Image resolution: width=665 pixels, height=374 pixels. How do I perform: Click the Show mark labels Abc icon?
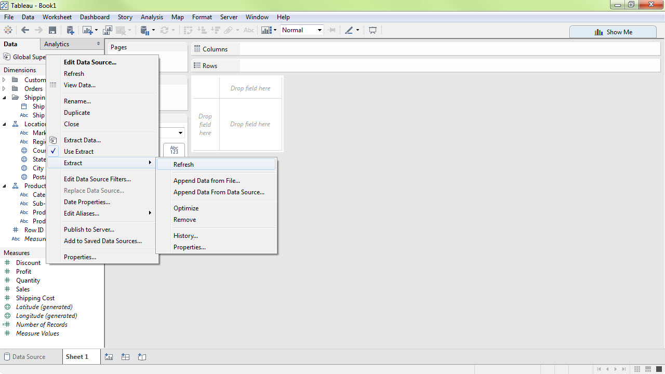click(x=249, y=30)
